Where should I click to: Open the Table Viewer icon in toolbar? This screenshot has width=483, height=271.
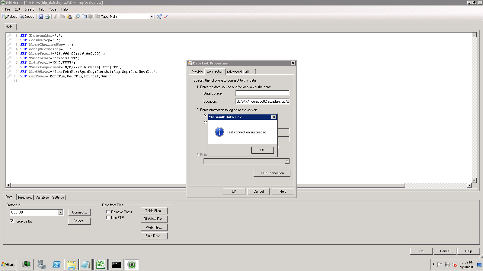point(159,17)
